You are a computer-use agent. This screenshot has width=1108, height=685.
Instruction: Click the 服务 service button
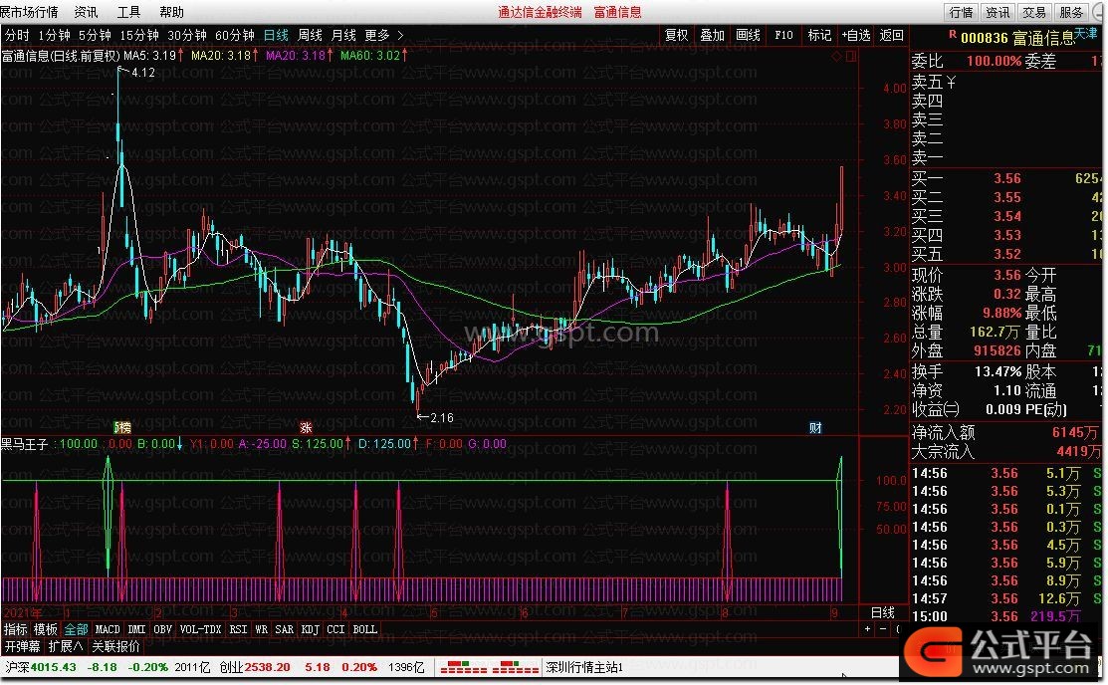click(x=1071, y=12)
